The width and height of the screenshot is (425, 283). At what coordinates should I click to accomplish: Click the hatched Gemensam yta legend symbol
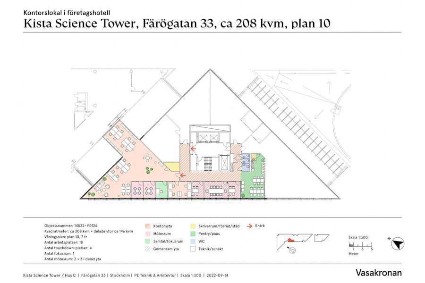click(x=148, y=249)
